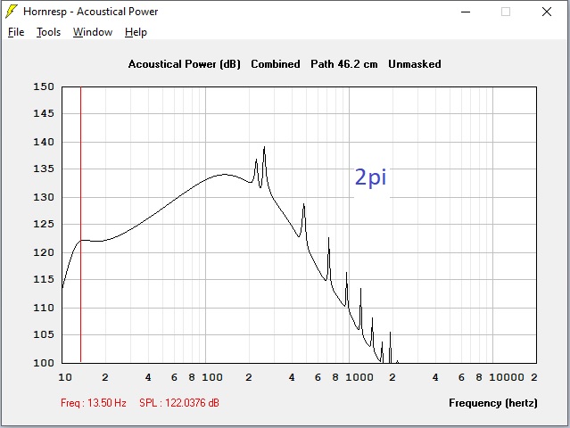The image size is (570, 428).
Task: Minimize the Hornresp window
Action: tap(466, 12)
